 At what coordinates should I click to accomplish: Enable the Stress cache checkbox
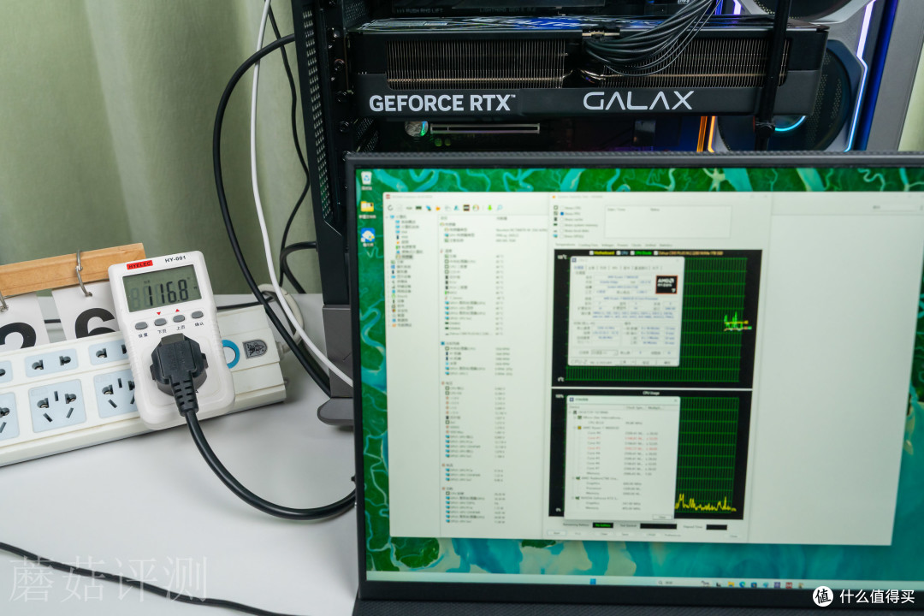coord(562,219)
